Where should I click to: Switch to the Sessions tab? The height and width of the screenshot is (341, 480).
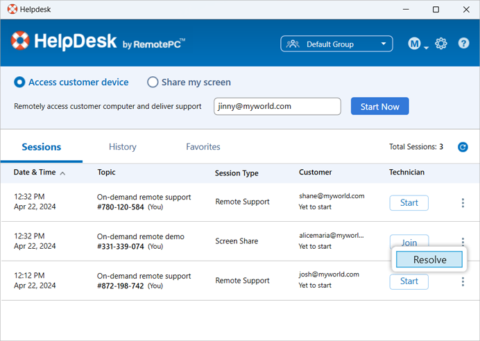tap(42, 147)
